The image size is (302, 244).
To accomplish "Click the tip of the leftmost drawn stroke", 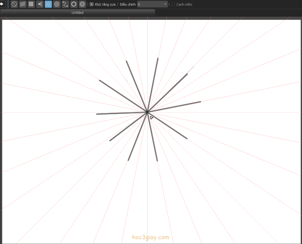I will (97, 114).
